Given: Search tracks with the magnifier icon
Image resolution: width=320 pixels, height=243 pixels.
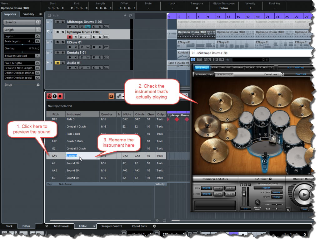Looking at the screenshot, I should click(130, 15).
